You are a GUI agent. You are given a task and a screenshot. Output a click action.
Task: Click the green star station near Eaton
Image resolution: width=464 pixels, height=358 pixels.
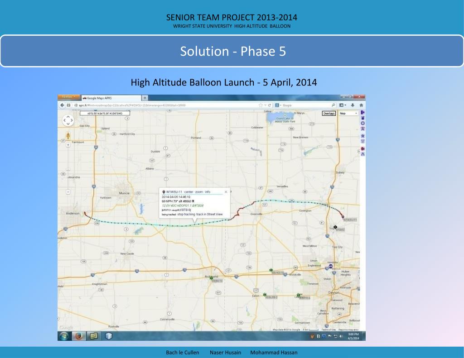pyautogui.click(x=265, y=295)
